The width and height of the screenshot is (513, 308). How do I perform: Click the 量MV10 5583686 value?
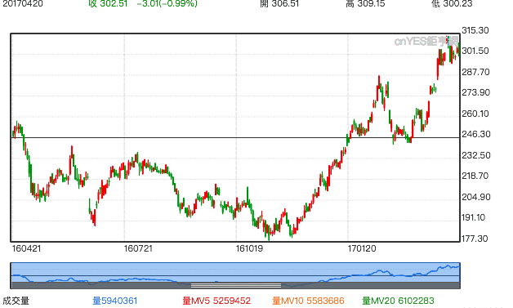[308, 301]
